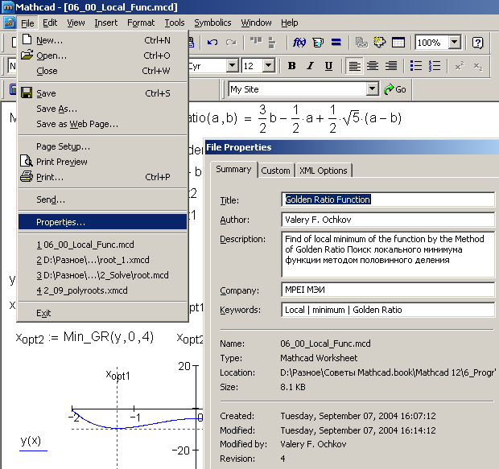Click the subscript x₂ icon
The width and height of the screenshot is (499, 469).
[x=478, y=67]
